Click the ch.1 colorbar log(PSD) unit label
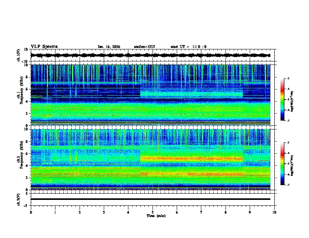 pos(292,101)
